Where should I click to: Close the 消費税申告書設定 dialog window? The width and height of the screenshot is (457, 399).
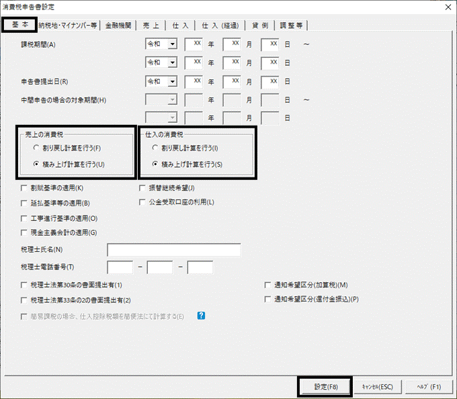[x=446, y=7]
